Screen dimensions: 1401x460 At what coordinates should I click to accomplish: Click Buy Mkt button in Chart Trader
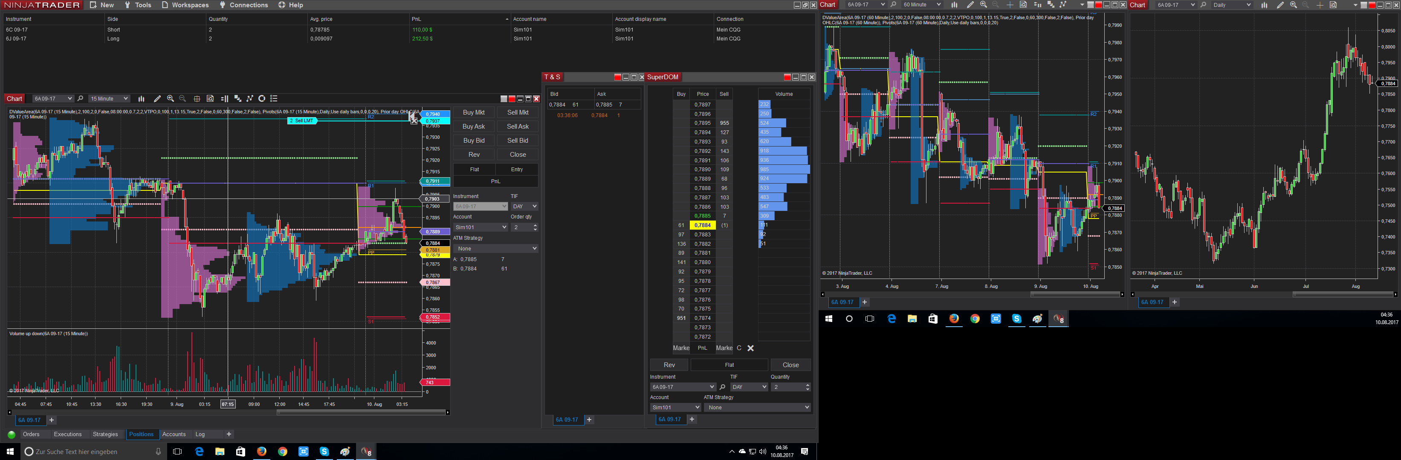pos(474,112)
